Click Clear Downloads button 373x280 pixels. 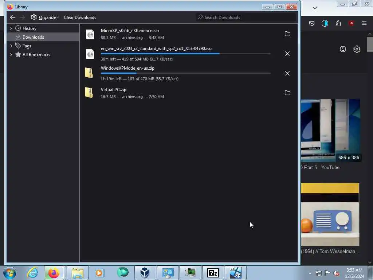click(x=80, y=17)
